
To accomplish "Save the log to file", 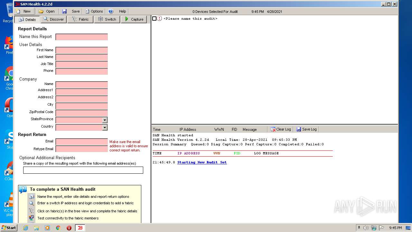I will [x=307, y=129].
